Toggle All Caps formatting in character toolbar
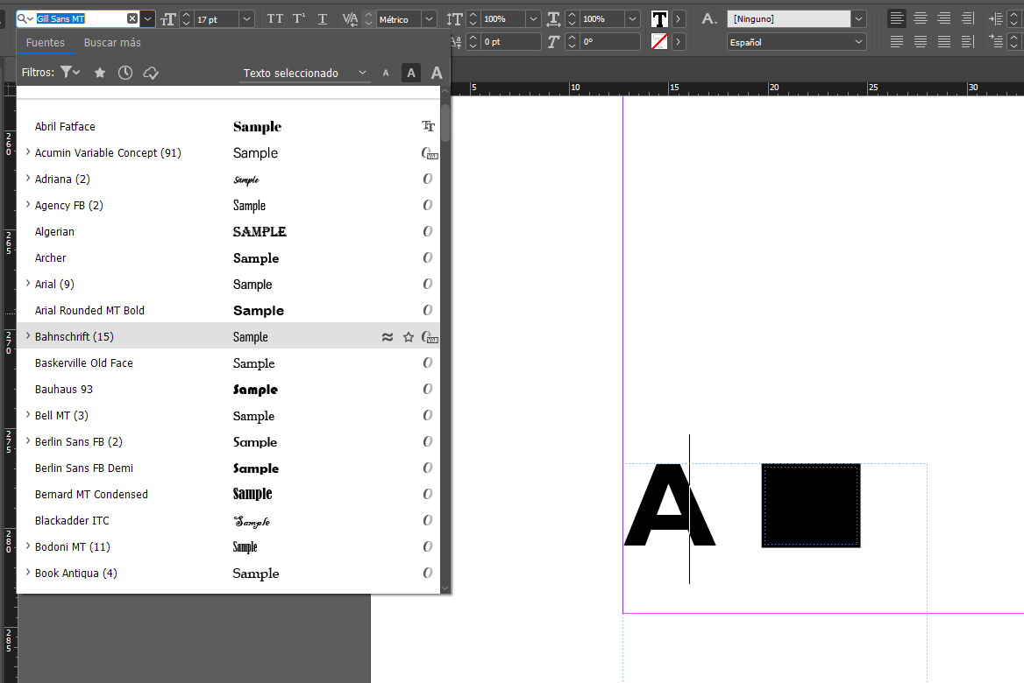 tap(274, 18)
